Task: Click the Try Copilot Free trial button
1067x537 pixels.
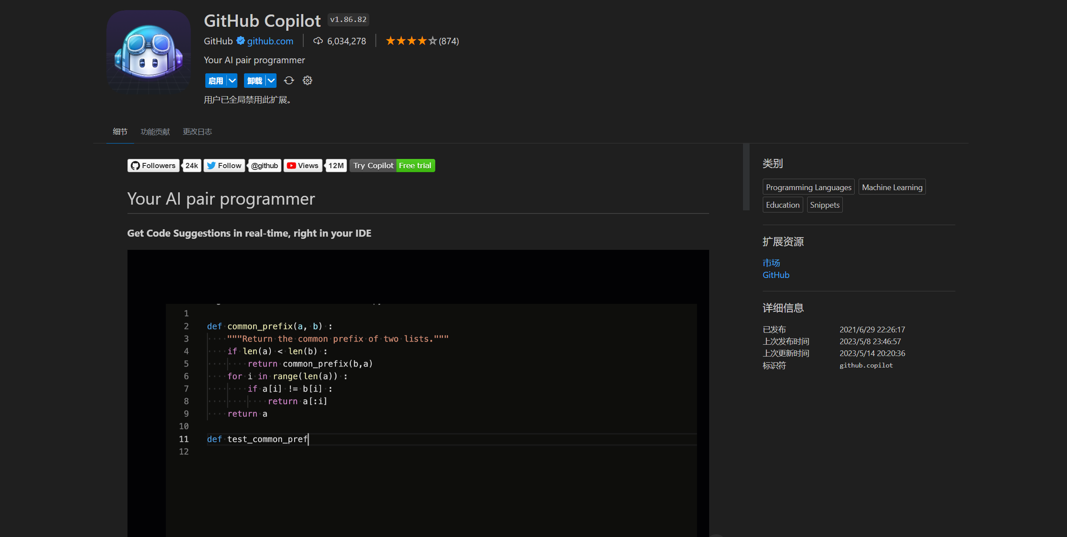Action: coord(393,165)
